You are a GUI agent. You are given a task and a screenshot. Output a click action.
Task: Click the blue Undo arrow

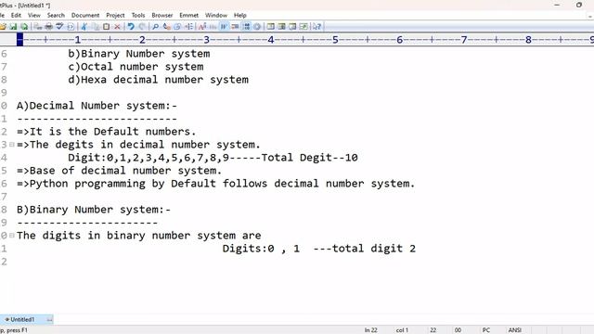click(131, 27)
